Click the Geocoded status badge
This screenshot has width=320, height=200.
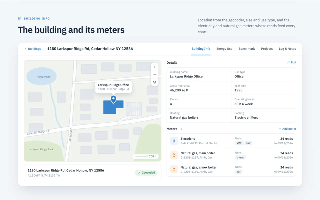[x=146, y=173]
